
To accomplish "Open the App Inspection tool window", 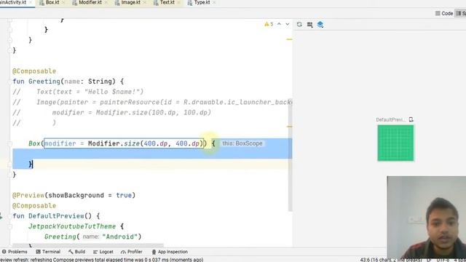I will tap(170, 252).
